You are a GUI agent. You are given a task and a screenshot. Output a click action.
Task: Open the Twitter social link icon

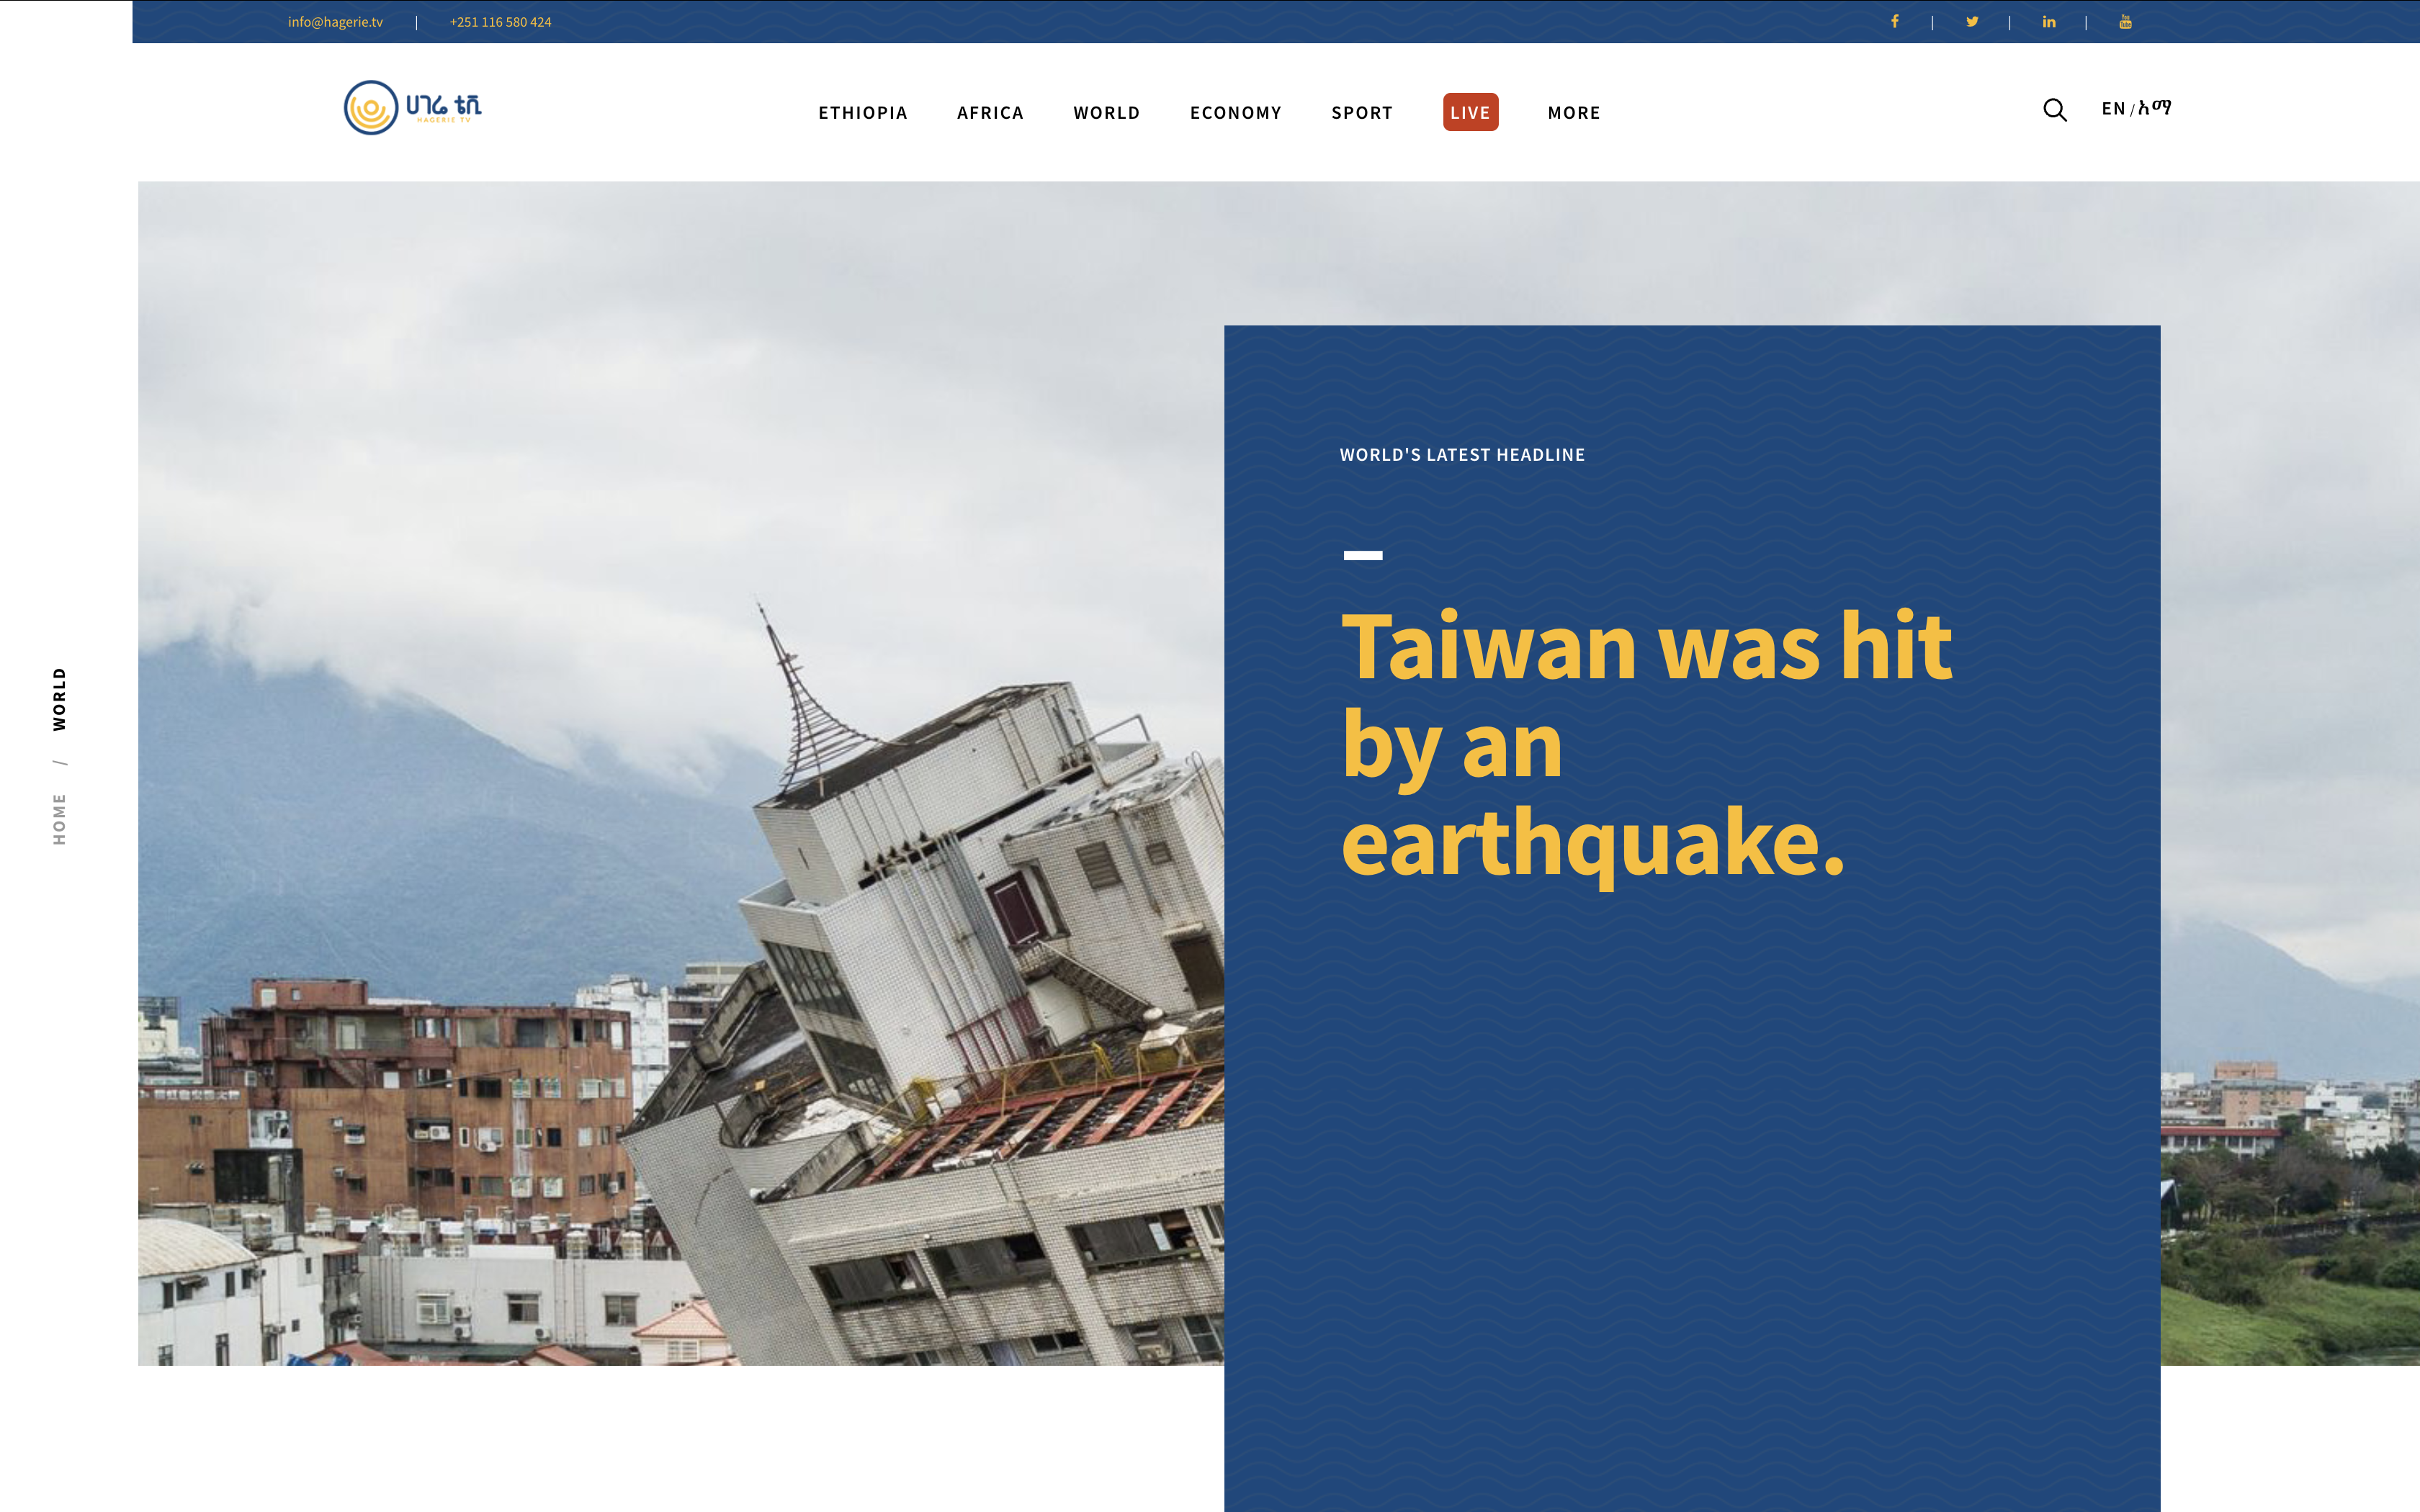tap(1972, 21)
